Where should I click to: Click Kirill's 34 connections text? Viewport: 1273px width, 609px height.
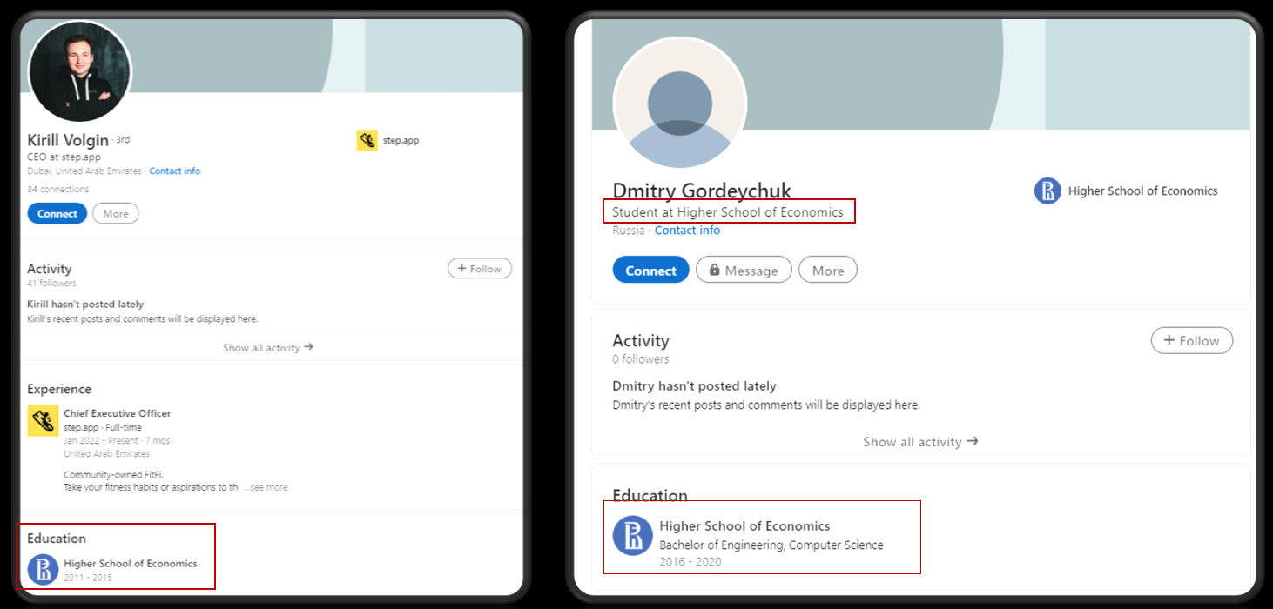tap(57, 189)
